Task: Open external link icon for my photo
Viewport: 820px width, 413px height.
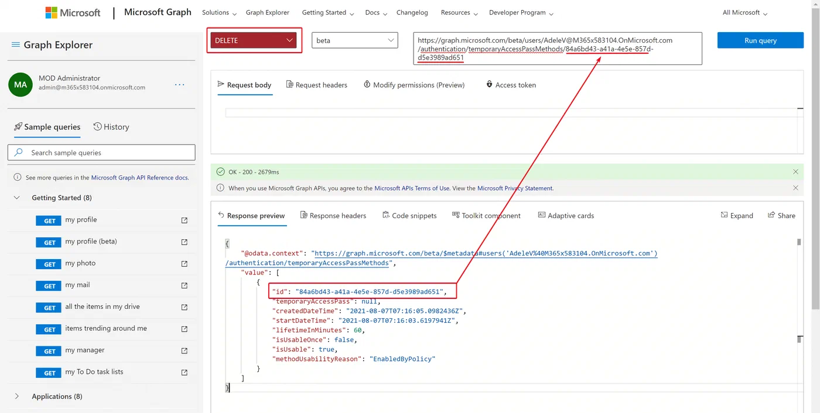Action: 184,264
